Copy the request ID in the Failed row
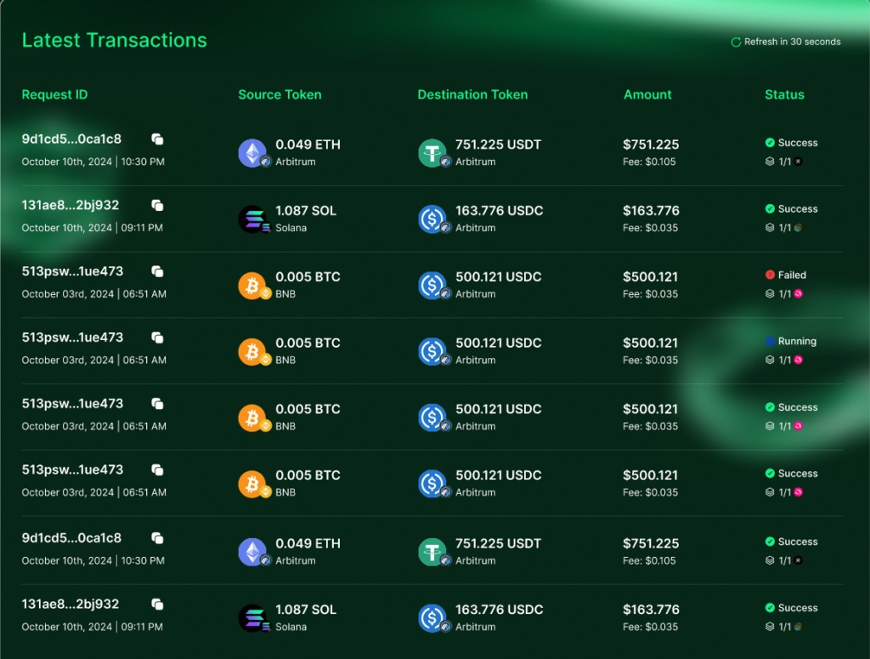Viewport: 870px width, 659px height. [x=157, y=271]
